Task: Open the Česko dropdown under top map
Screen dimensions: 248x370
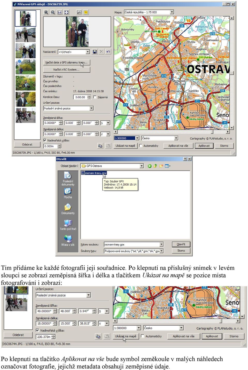Action: point(176,138)
